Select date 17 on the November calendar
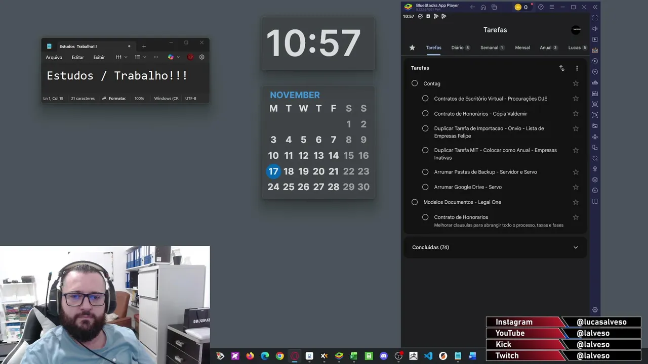 (x=273, y=171)
